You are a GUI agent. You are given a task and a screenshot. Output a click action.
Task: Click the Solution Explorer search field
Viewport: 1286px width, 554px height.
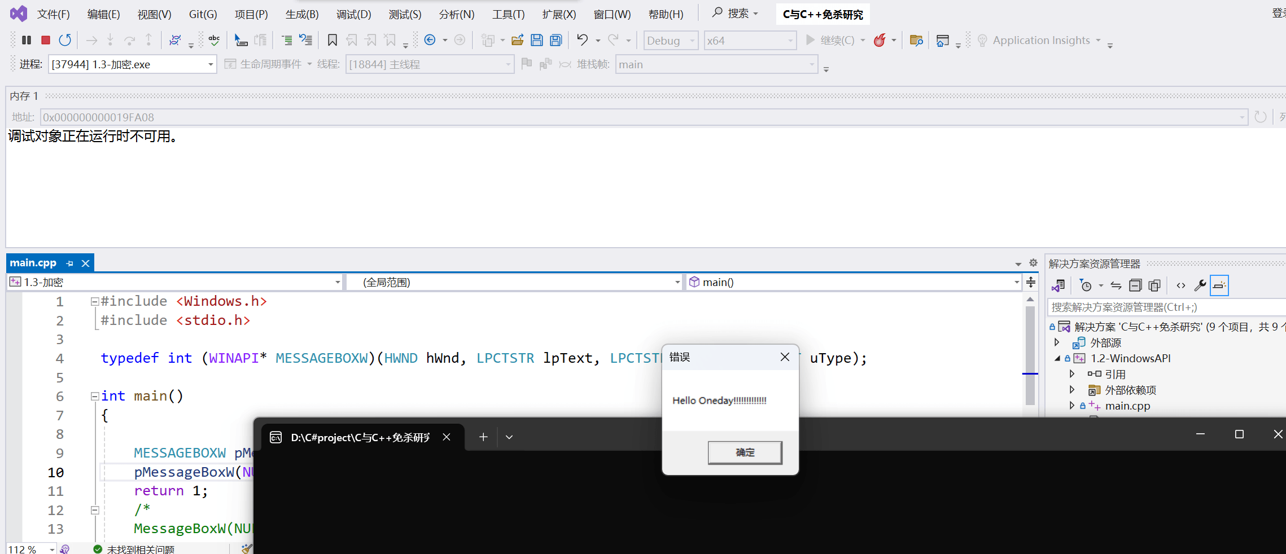[x=1163, y=307]
